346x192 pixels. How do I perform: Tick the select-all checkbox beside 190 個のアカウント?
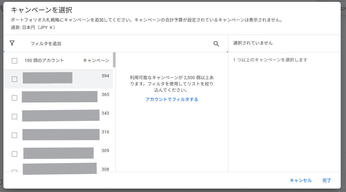click(14, 61)
